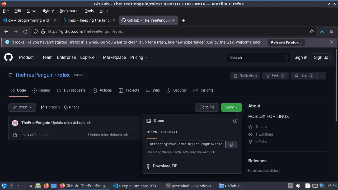This screenshot has height=190, width=338.
Task: Open the Star lists dropdown arrow
Action: pyautogui.click(x=322, y=76)
